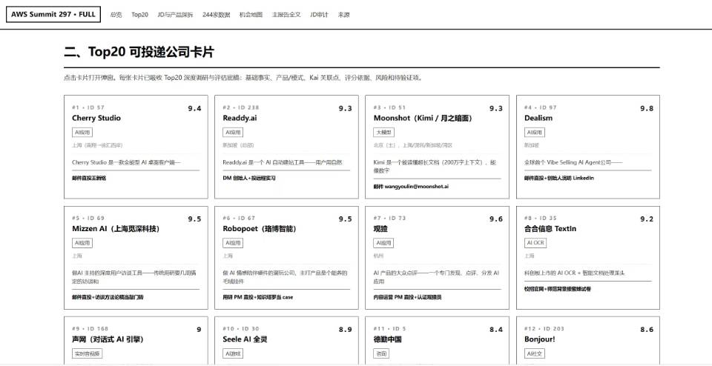Open the 德勤中国 card title
This screenshot has width=712, height=366.
pyautogui.click(x=387, y=339)
